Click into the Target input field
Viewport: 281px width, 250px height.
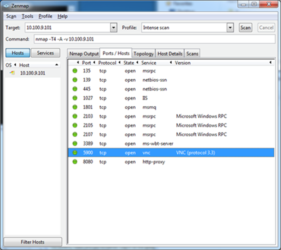point(68,28)
